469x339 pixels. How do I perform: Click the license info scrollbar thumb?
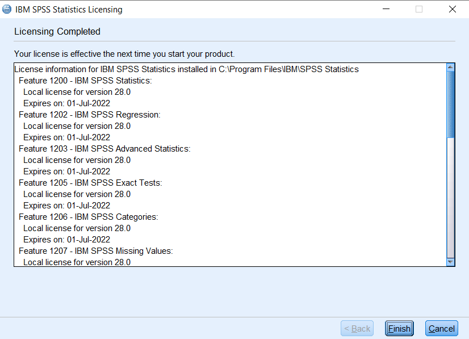(450, 104)
